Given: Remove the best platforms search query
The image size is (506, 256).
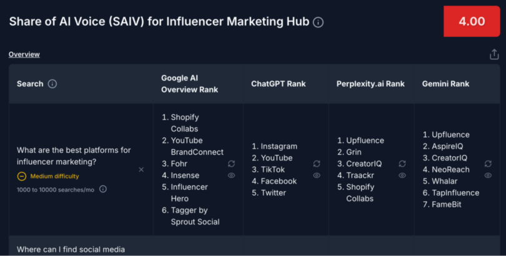Looking at the screenshot, I should 141,169.
